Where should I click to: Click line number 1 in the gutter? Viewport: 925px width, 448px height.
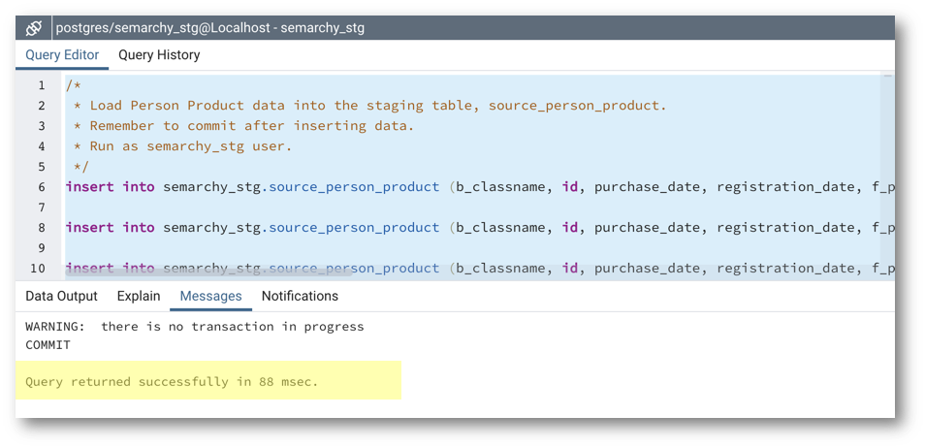(41, 85)
